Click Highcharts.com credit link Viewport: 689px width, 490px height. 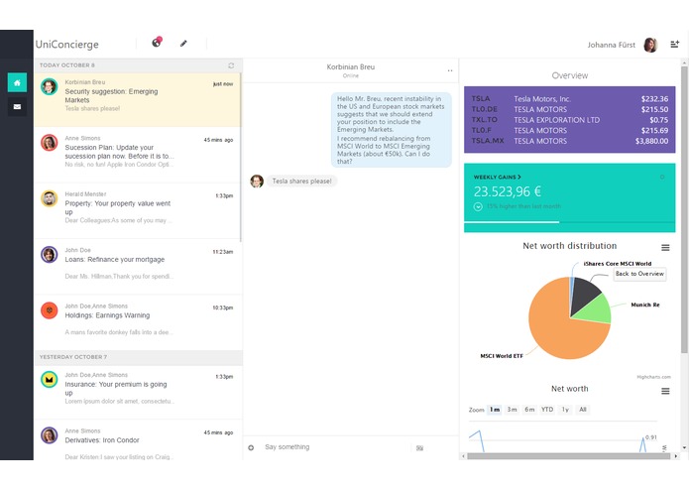coord(654,377)
